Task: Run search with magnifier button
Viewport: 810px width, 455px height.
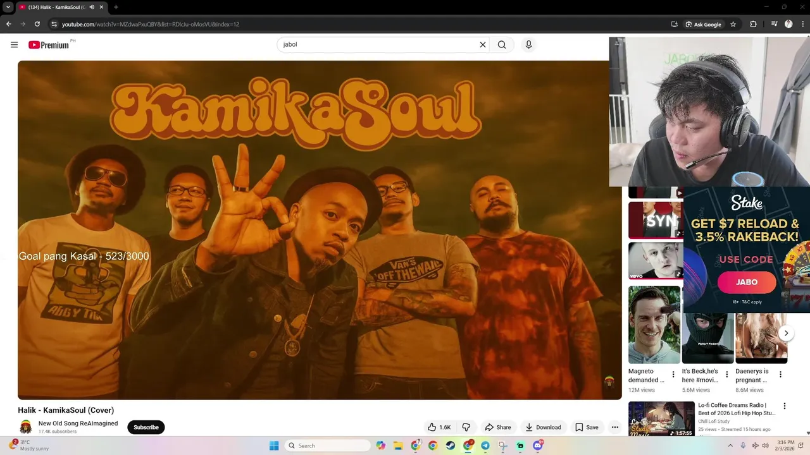Action: coord(502,45)
